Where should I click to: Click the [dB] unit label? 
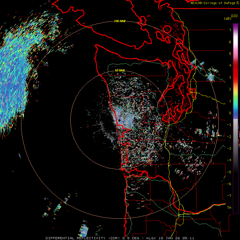227,19
